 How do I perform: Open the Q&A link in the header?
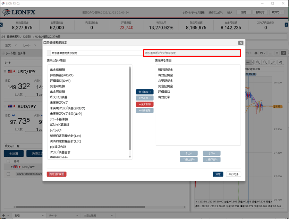click(229, 13)
